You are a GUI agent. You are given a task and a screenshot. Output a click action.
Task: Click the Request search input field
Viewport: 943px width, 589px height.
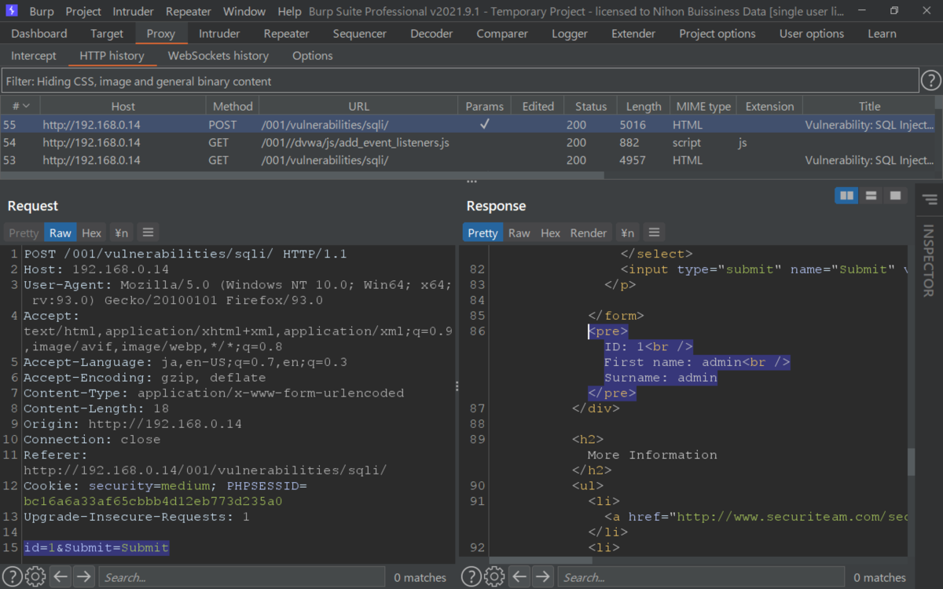(241, 577)
